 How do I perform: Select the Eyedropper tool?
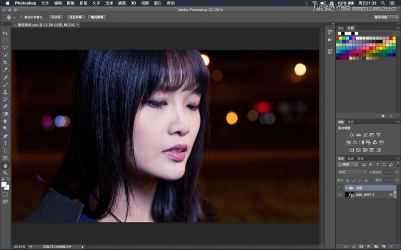(6, 69)
